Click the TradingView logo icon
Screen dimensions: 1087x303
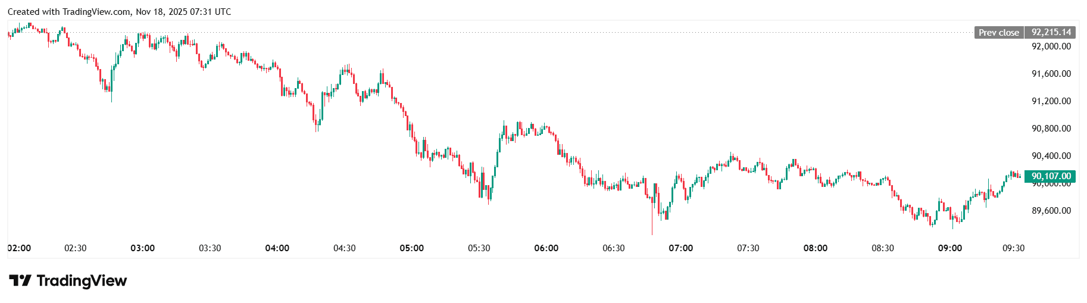coord(20,280)
